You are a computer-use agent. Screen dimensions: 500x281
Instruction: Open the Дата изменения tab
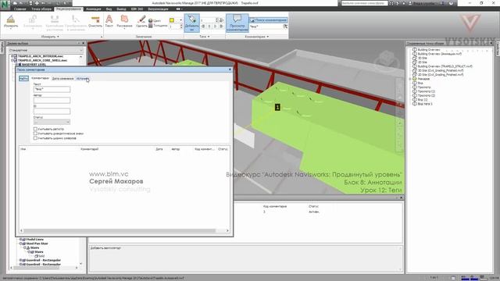(x=62, y=78)
